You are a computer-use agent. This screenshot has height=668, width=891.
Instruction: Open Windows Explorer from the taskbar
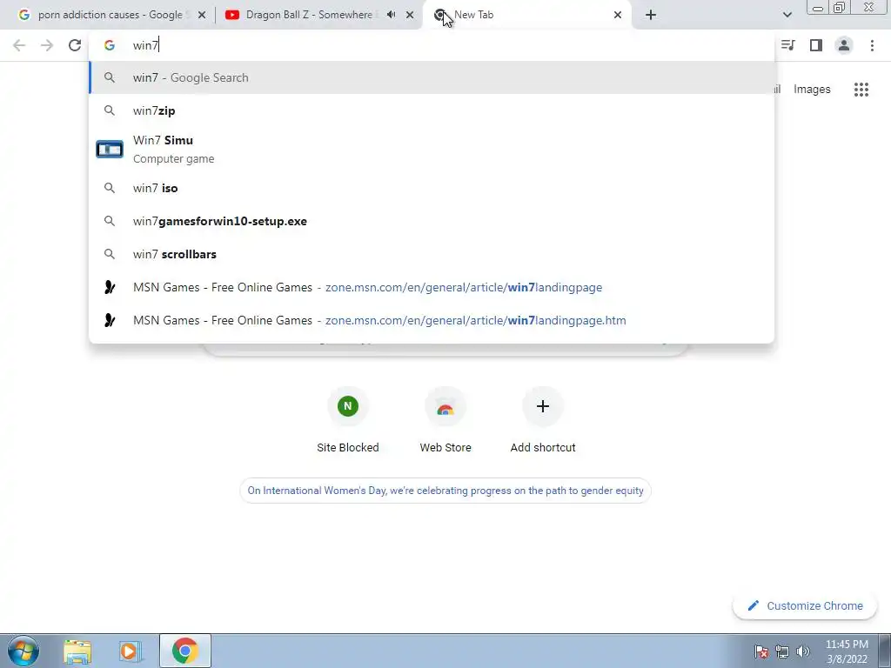point(77,651)
